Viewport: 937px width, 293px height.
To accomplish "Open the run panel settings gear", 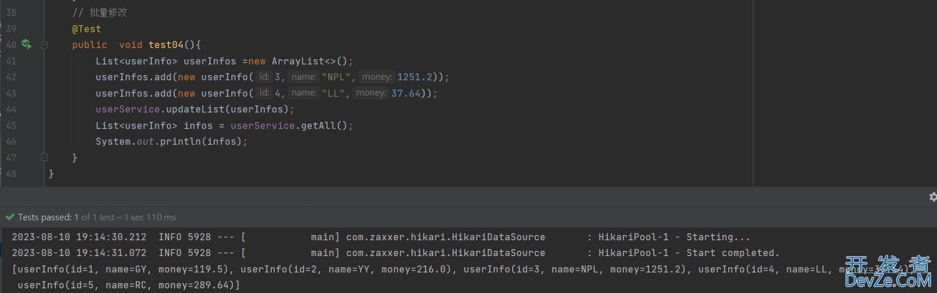I will (x=933, y=197).
